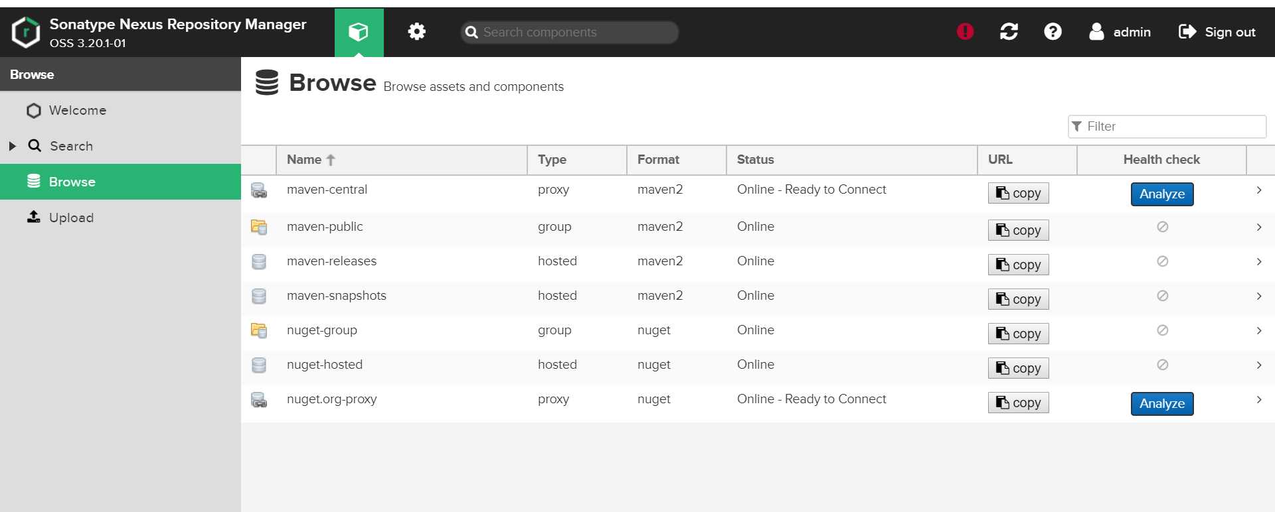Click the maven-releases repository name

(x=331, y=261)
